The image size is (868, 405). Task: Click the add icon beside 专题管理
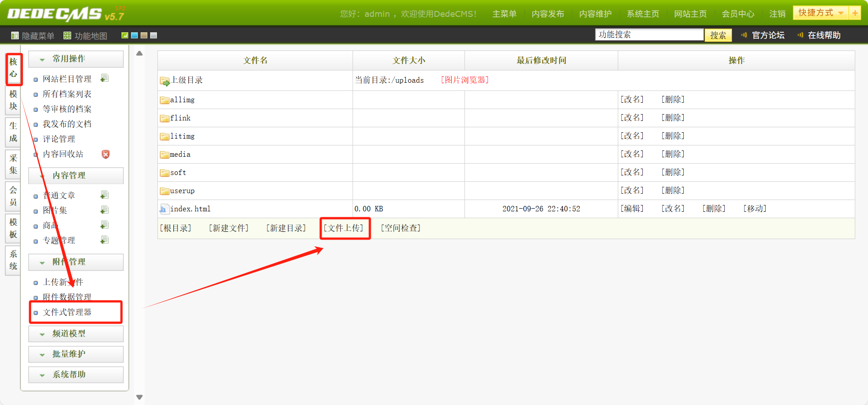pos(105,240)
